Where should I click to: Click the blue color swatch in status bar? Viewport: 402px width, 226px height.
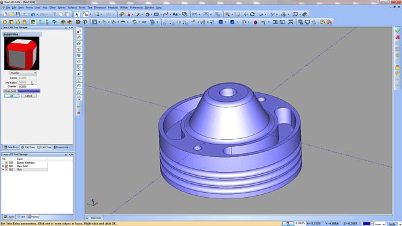(367, 224)
